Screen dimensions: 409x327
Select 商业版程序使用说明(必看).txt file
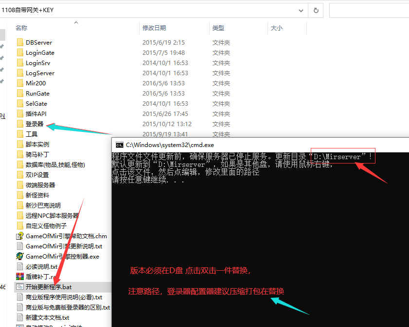pos(64,297)
